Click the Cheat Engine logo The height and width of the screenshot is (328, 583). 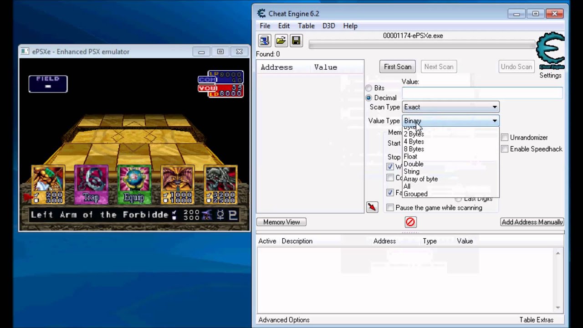pos(550,51)
